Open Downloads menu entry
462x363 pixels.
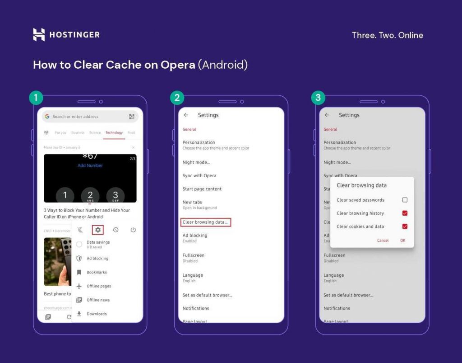click(x=97, y=314)
